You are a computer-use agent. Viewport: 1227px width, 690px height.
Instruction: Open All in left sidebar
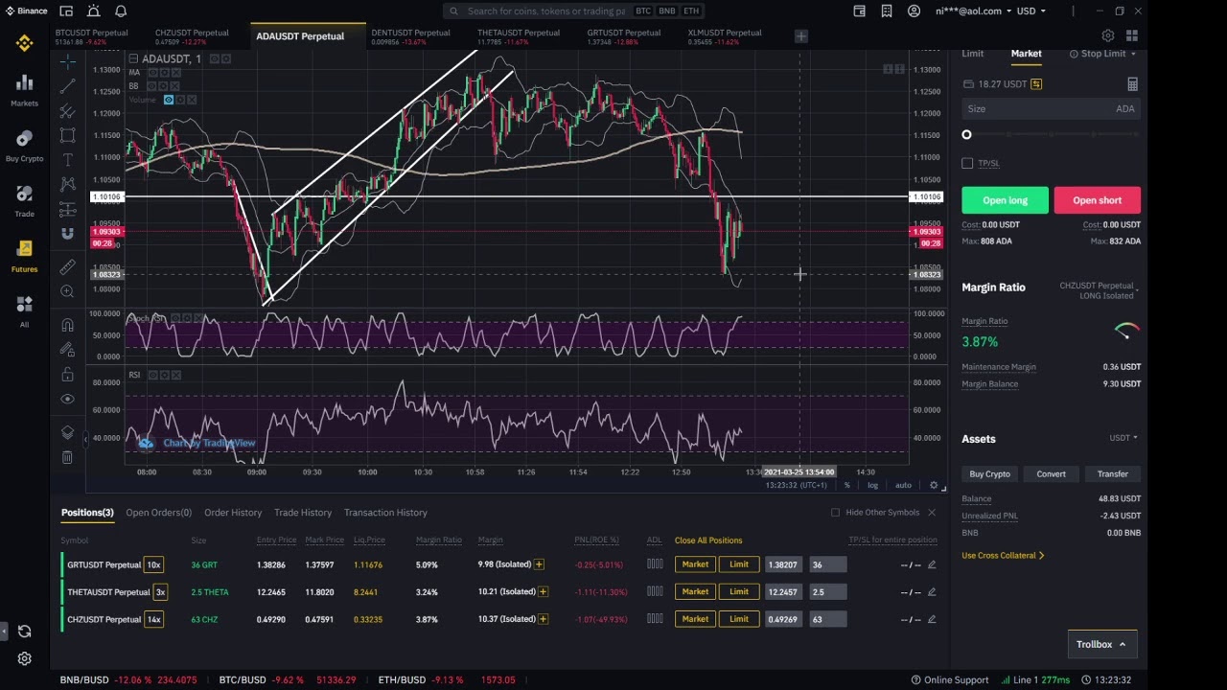(x=24, y=310)
